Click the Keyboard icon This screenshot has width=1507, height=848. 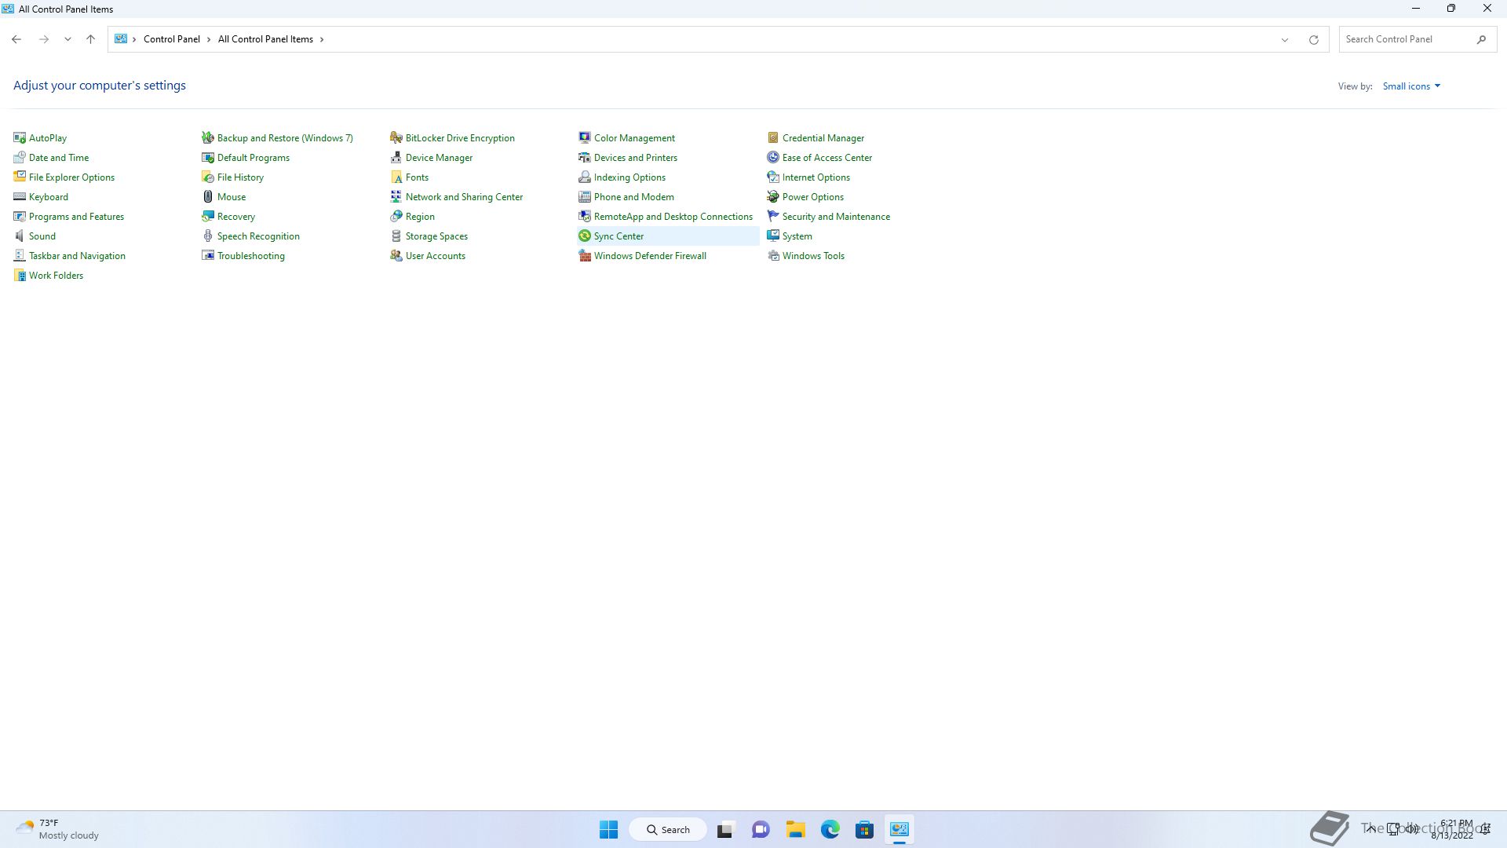pos(20,196)
